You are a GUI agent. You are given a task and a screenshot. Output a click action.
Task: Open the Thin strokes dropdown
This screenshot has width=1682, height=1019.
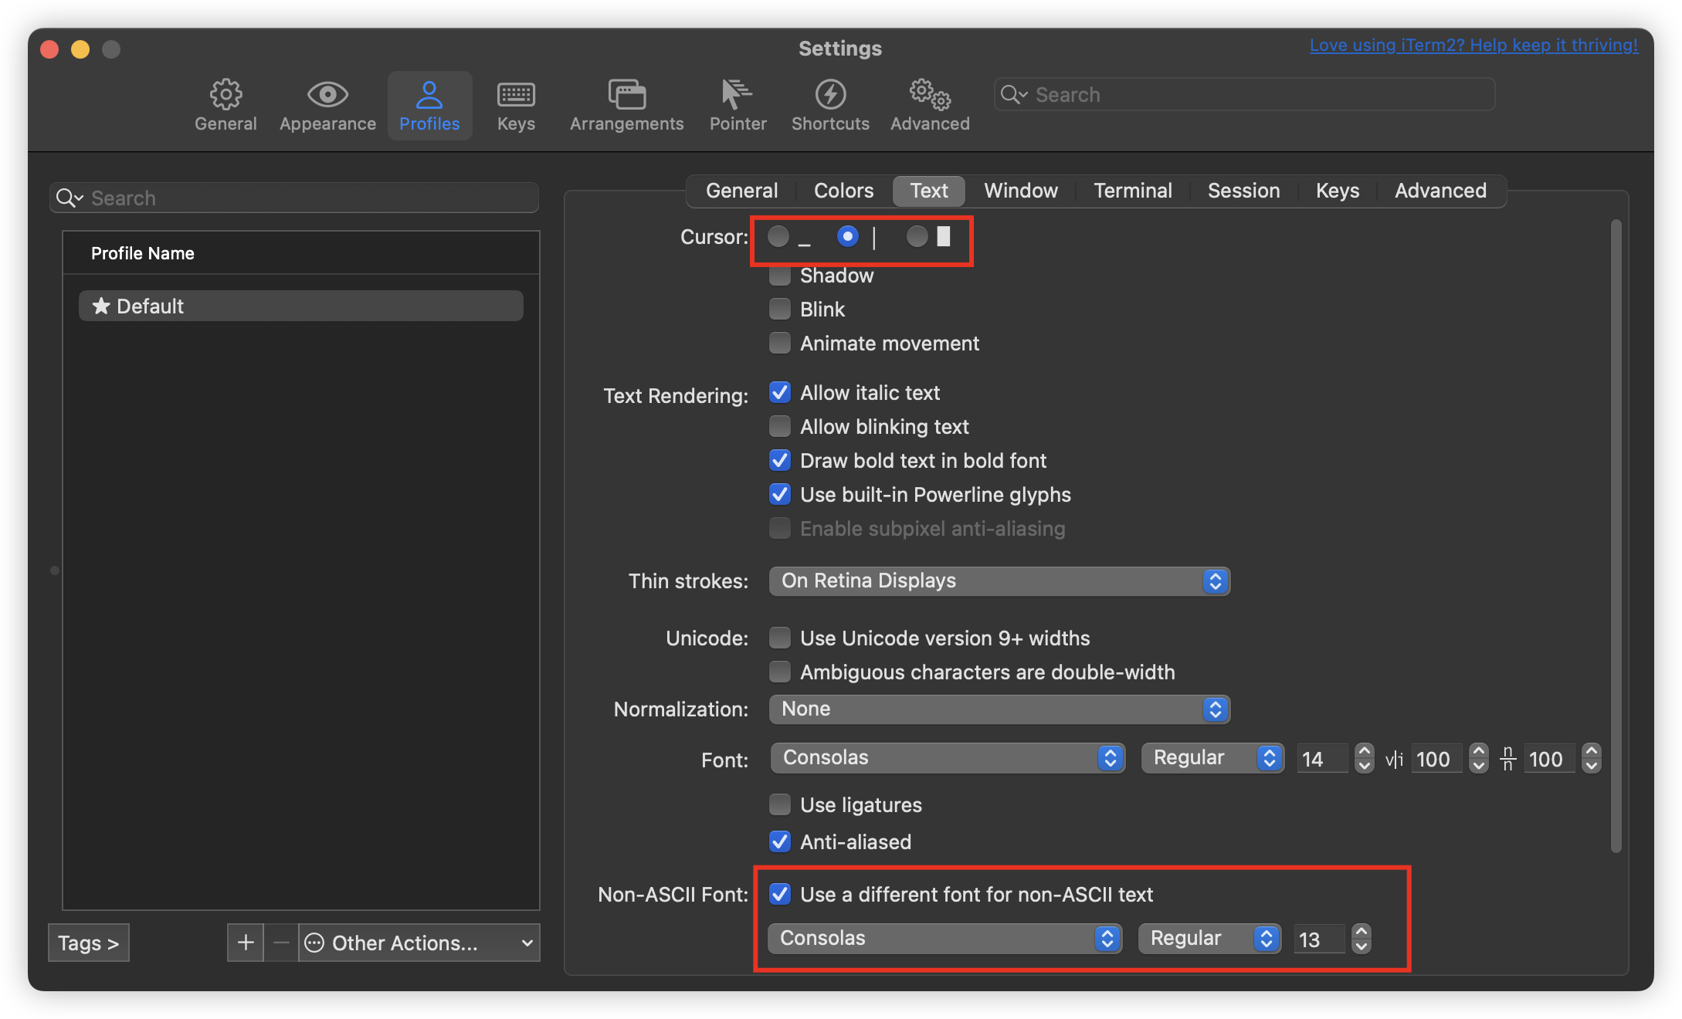999,581
